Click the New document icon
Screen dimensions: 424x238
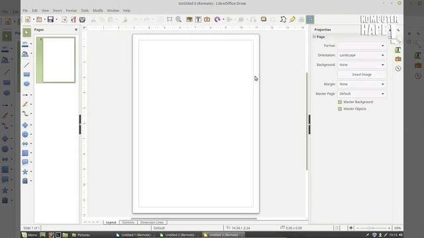pyautogui.click(x=28, y=19)
